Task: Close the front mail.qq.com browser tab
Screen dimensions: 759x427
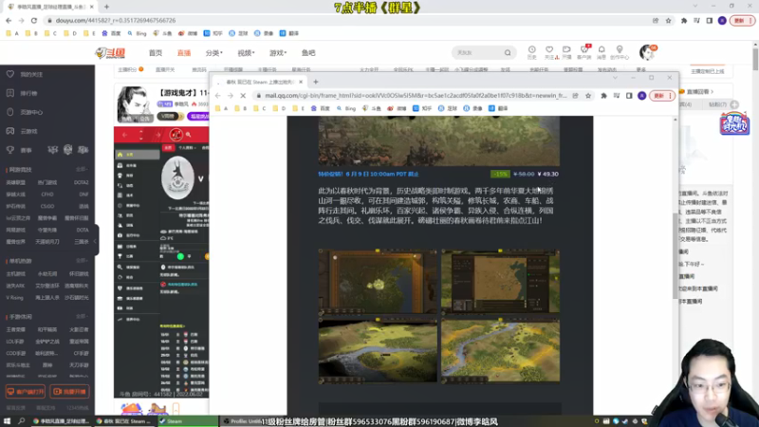Action: click(301, 82)
